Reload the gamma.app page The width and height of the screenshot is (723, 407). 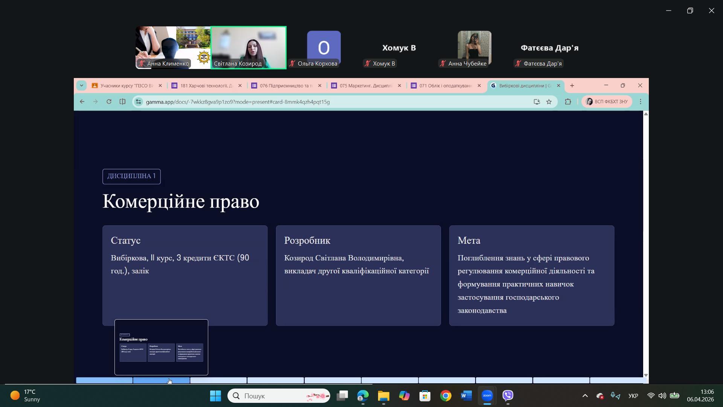click(109, 102)
